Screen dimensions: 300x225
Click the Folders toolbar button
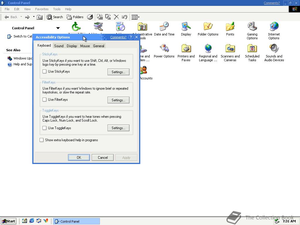[x=75, y=17]
